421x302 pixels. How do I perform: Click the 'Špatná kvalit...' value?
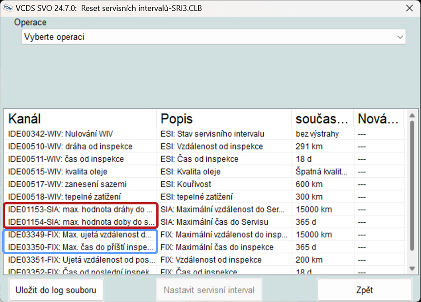pyautogui.click(x=321, y=172)
